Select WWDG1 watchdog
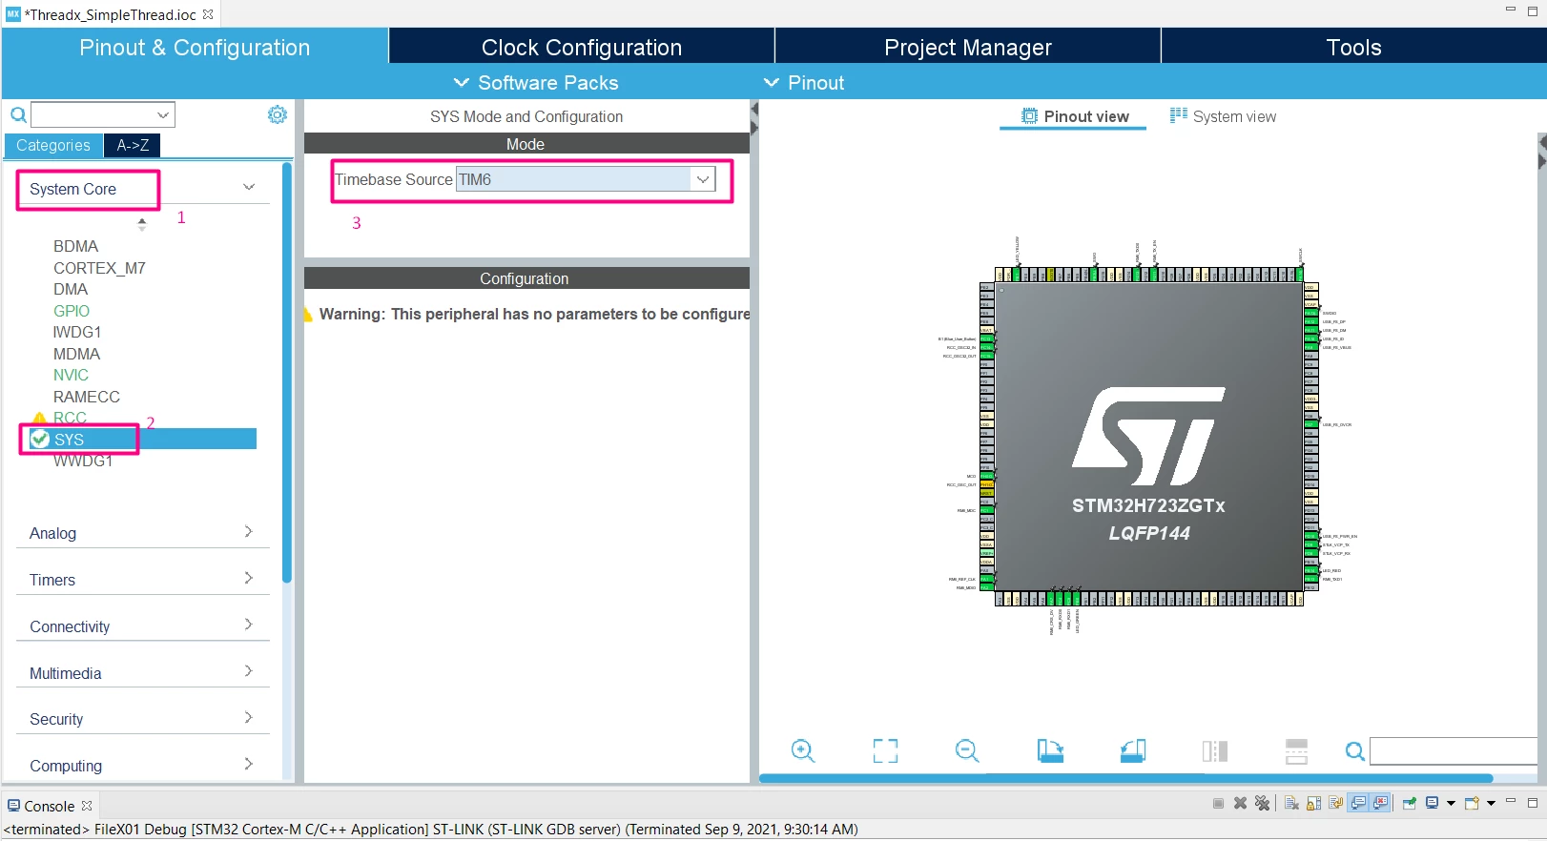1547x841 pixels. tap(83, 461)
